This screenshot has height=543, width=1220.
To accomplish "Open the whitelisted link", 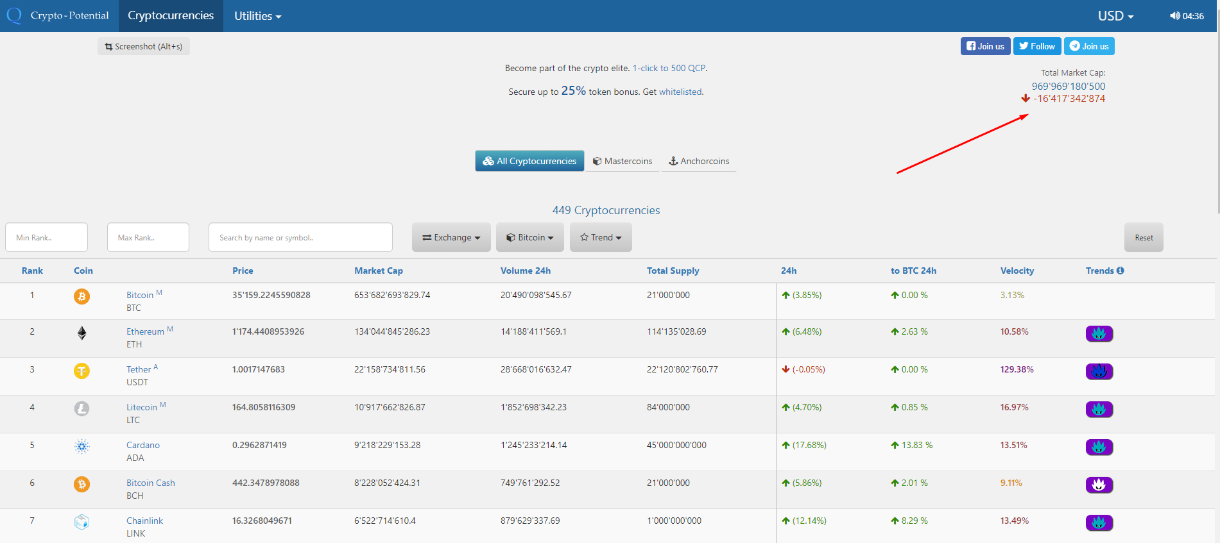I will tap(680, 92).
